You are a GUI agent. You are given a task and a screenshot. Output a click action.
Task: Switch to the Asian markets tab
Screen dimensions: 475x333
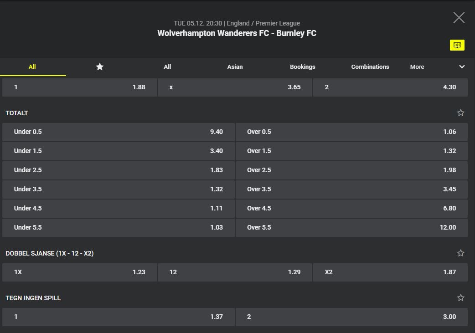pos(235,67)
